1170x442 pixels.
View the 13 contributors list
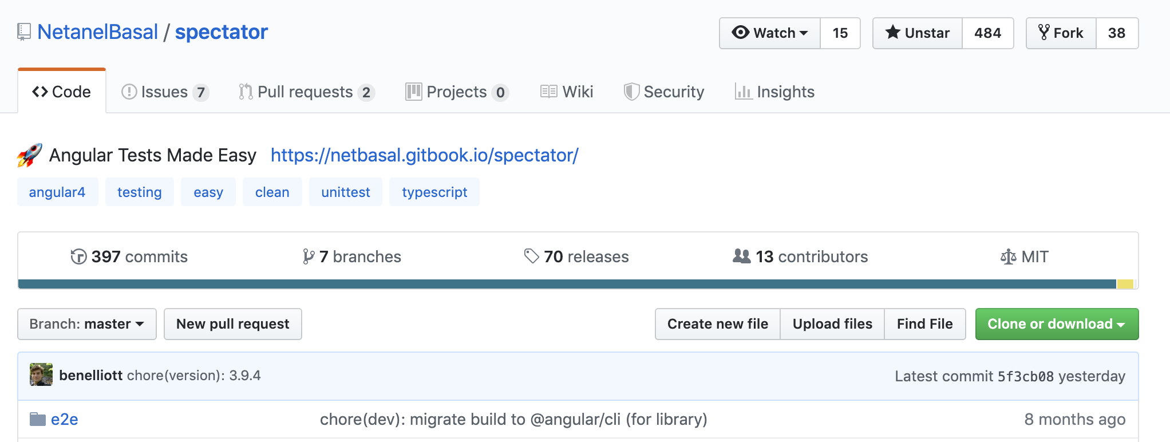800,256
